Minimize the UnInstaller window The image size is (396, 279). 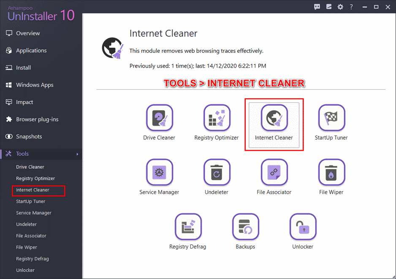click(x=364, y=7)
